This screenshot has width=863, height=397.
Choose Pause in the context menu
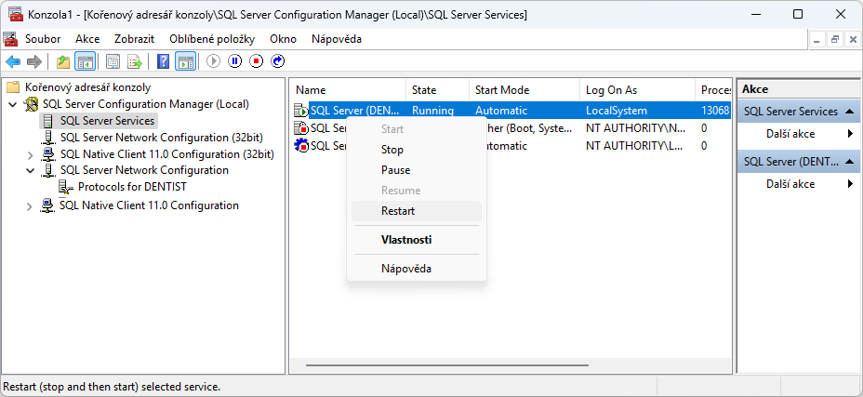[x=417, y=170]
